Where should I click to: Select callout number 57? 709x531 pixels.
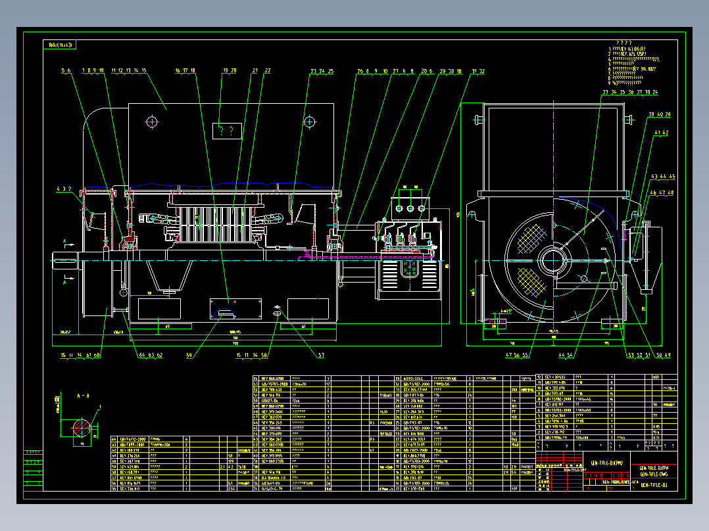[321, 356]
